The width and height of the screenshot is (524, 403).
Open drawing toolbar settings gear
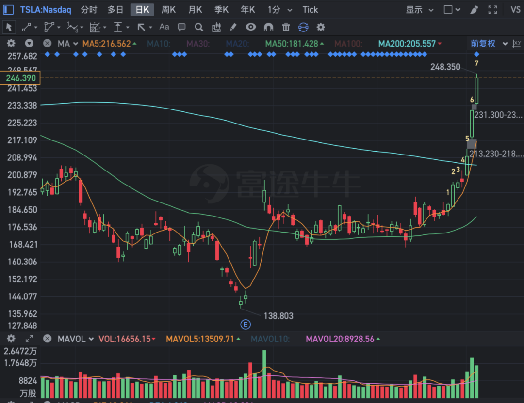tap(321, 27)
